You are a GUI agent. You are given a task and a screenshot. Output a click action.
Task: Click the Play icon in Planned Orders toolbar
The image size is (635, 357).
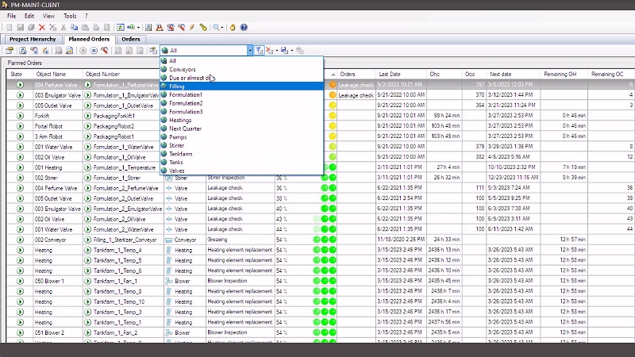tap(83, 51)
